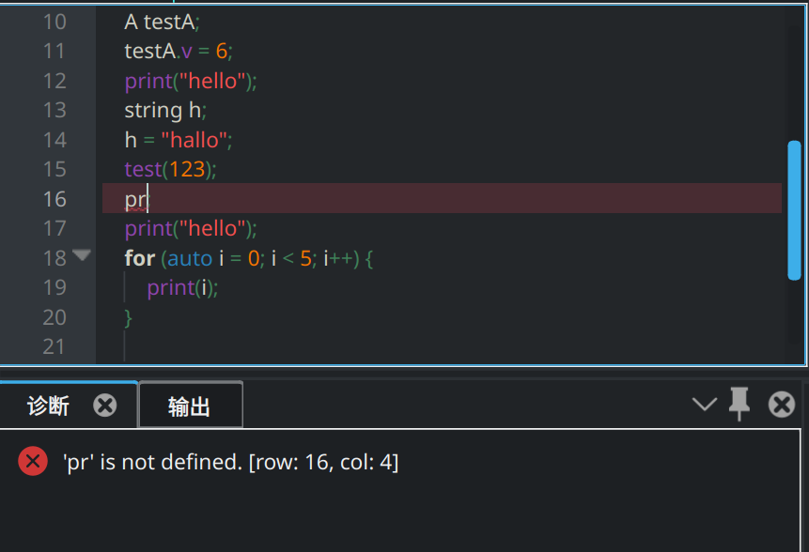Toggle the pin icon on the bottom panel
The height and width of the screenshot is (552, 809).
point(739,405)
